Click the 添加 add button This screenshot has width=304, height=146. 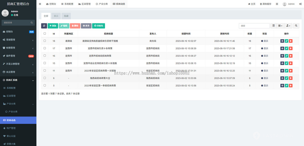(53, 26)
